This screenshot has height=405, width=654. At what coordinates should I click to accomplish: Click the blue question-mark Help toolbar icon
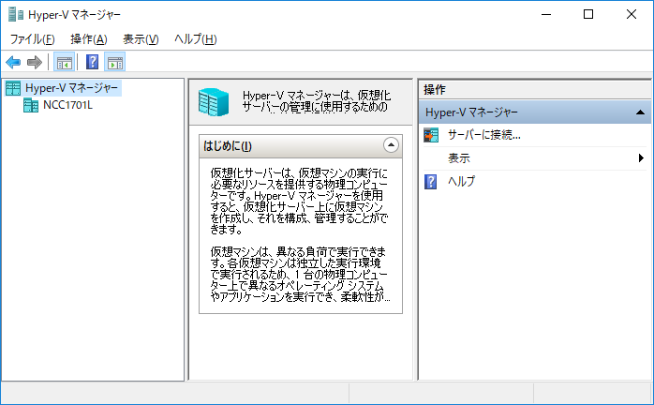coord(92,62)
